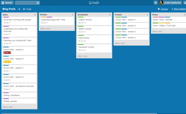
Task: Open Organising blogs with Trello card
Action: (x=57, y=21)
